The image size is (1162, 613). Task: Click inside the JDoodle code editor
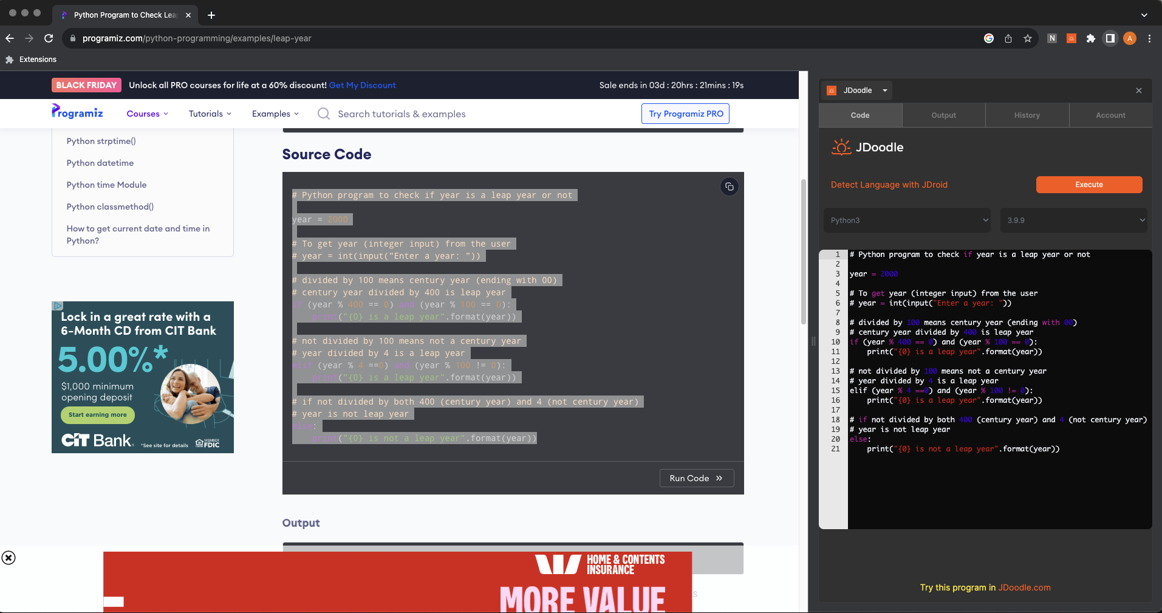[1000, 389]
